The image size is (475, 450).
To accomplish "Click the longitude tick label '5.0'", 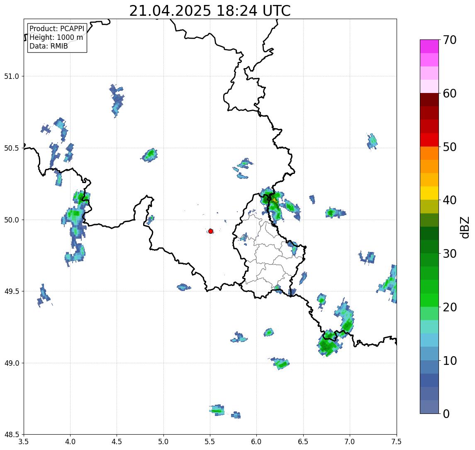I will (x=163, y=442).
